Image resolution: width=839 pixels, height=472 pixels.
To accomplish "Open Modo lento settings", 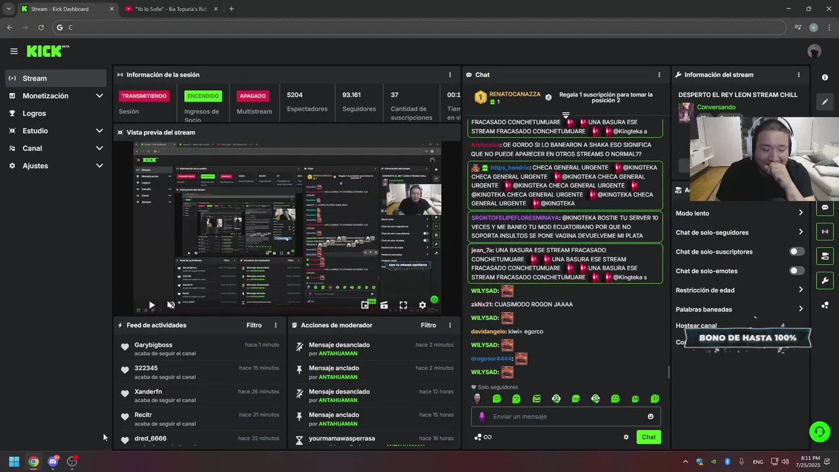I will pos(739,213).
